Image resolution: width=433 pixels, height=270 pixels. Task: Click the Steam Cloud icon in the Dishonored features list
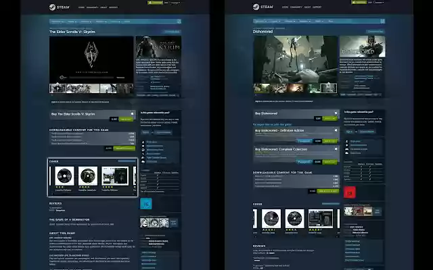click(x=347, y=153)
